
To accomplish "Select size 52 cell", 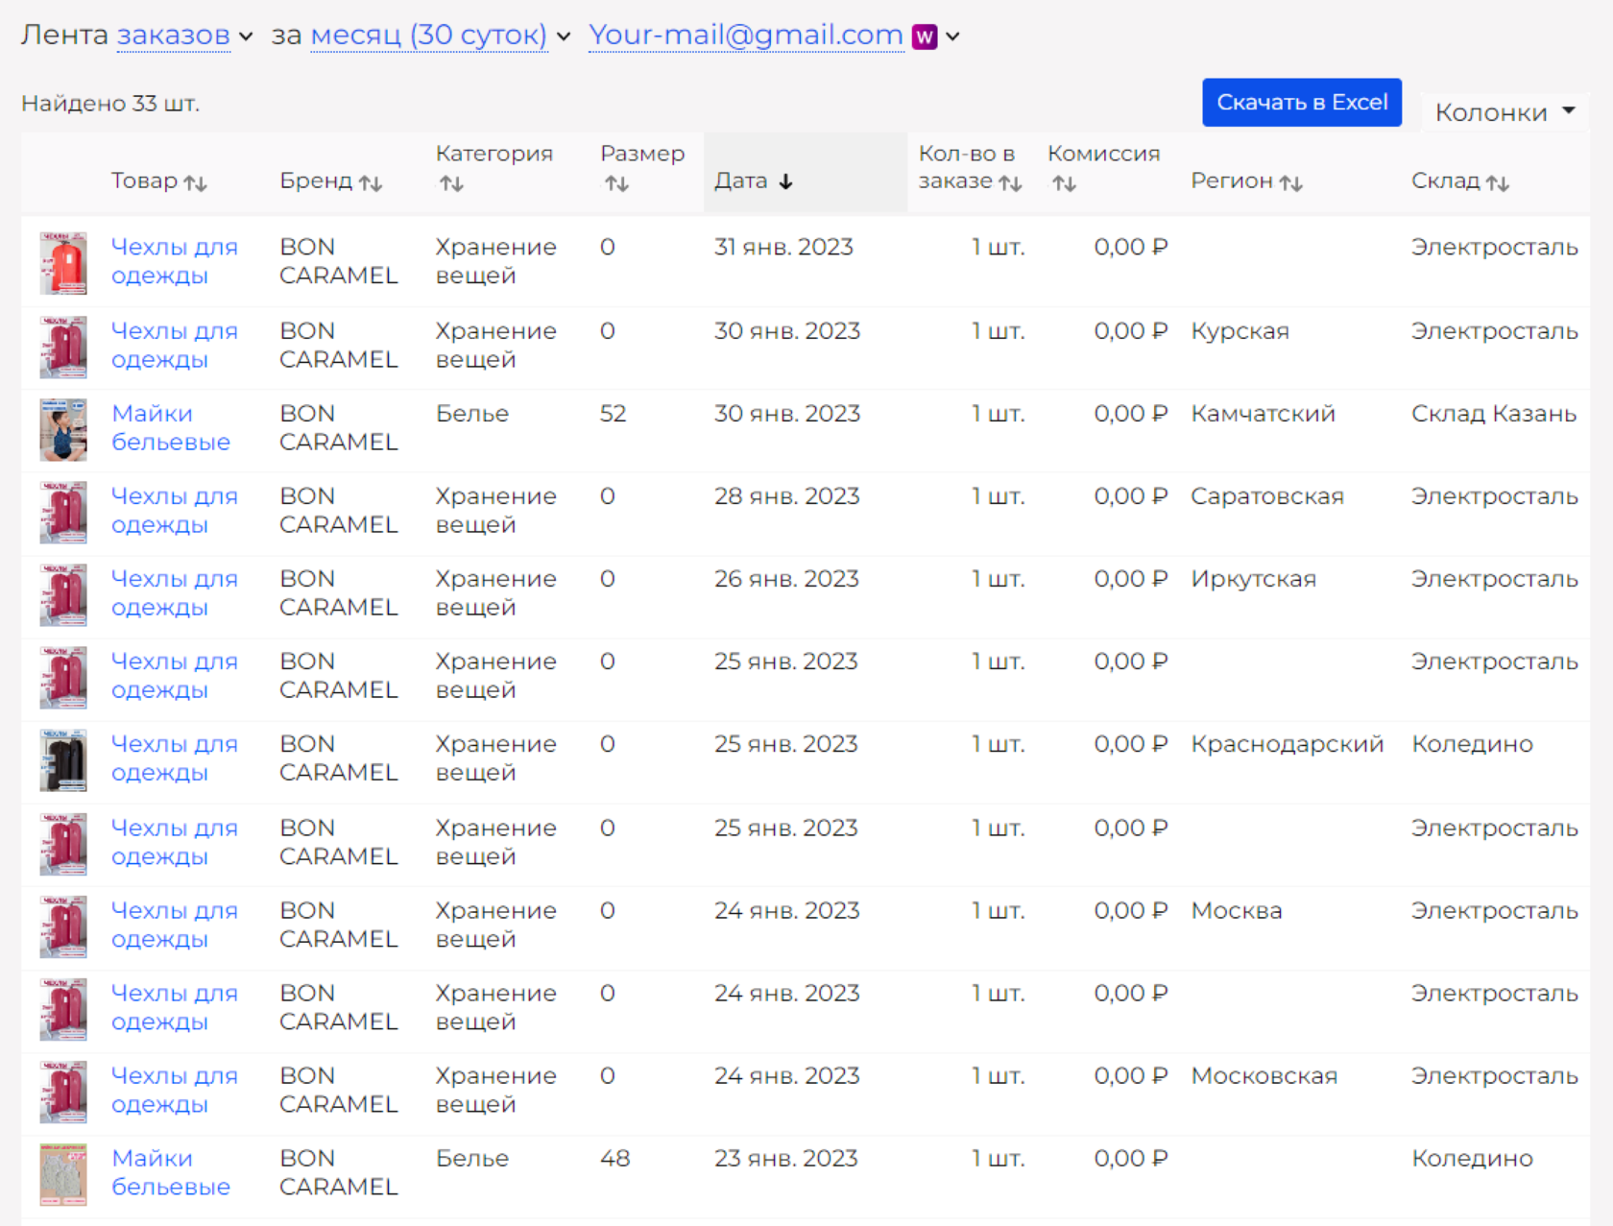I will [x=613, y=414].
